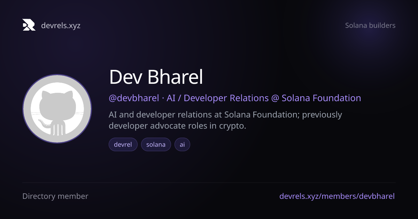Select the Solana builders label
This screenshot has width=418, height=219.
coord(370,25)
